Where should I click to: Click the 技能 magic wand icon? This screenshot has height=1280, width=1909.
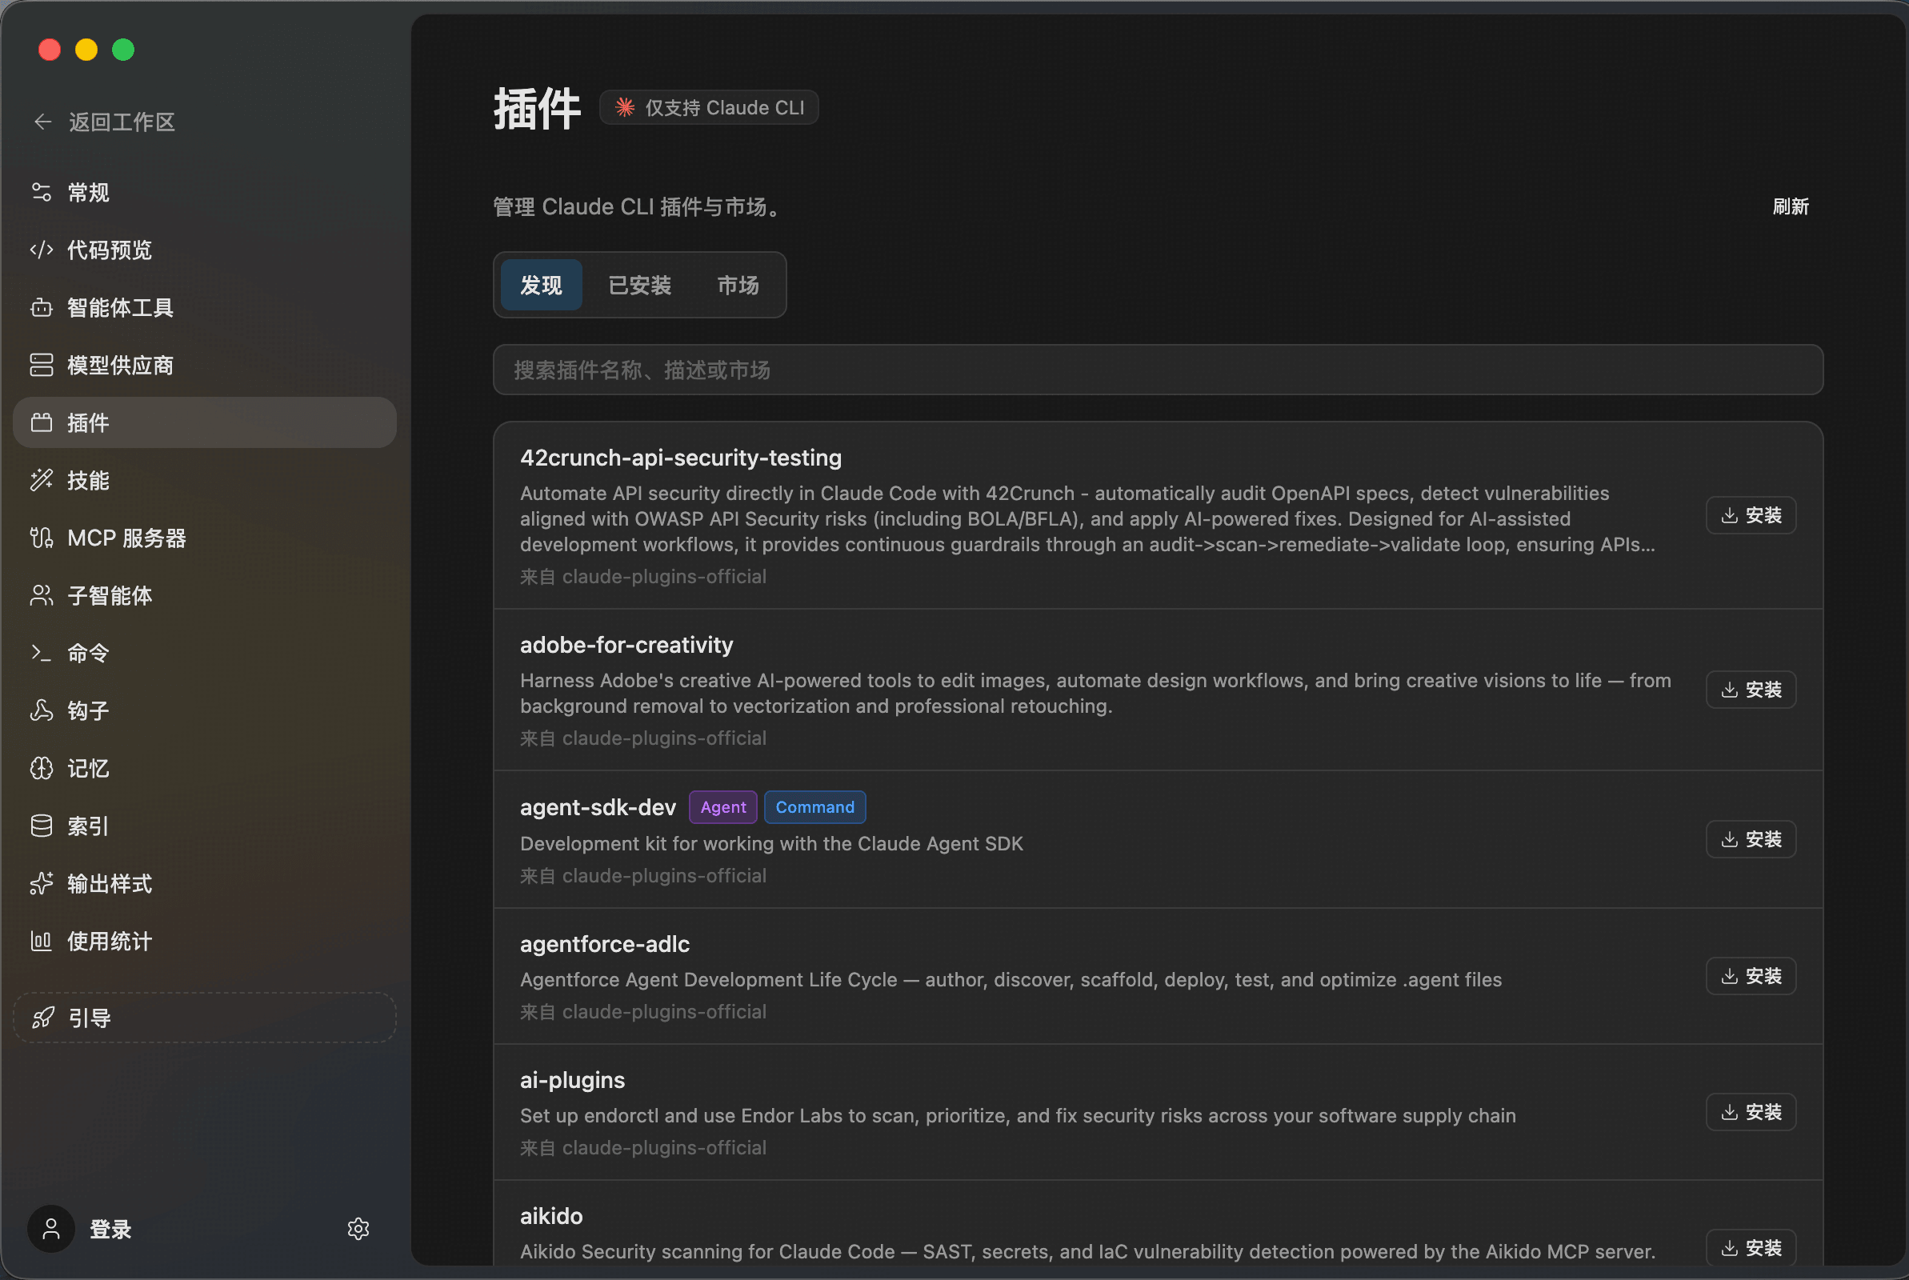[42, 480]
